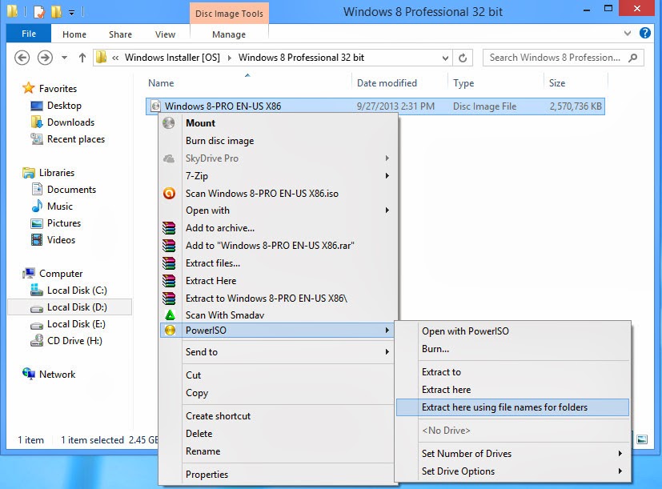Click the PowerISO yellow disc icon
Viewport: 662px width, 489px height.
(x=170, y=331)
